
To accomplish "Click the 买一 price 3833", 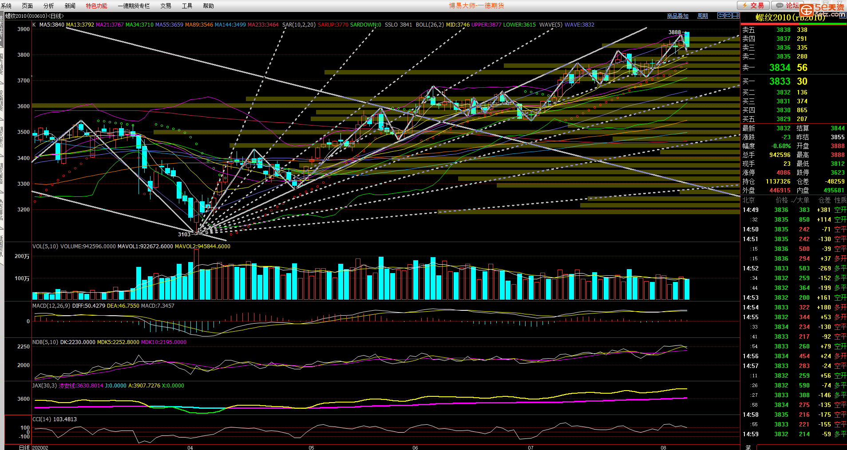I will [780, 82].
